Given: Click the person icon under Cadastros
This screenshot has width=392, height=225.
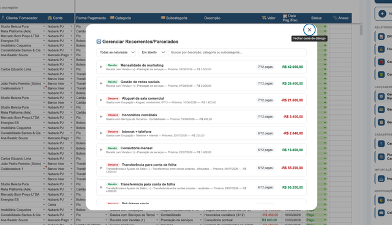Looking at the screenshot, I should point(381,144).
